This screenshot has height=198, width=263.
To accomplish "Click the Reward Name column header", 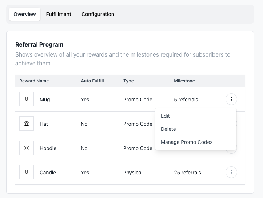I will point(34,81).
